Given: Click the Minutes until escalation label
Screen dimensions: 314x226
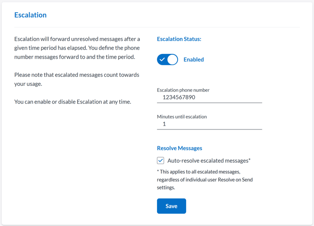Looking at the screenshot, I should click(182, 116).
